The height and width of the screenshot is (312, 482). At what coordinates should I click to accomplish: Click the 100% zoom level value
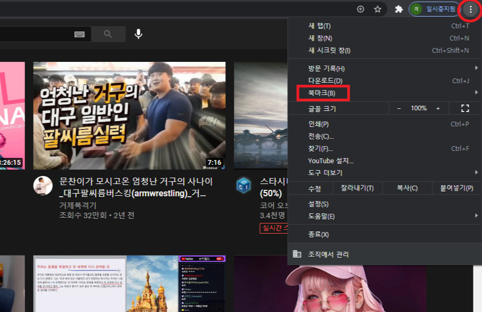pos(418,108)
